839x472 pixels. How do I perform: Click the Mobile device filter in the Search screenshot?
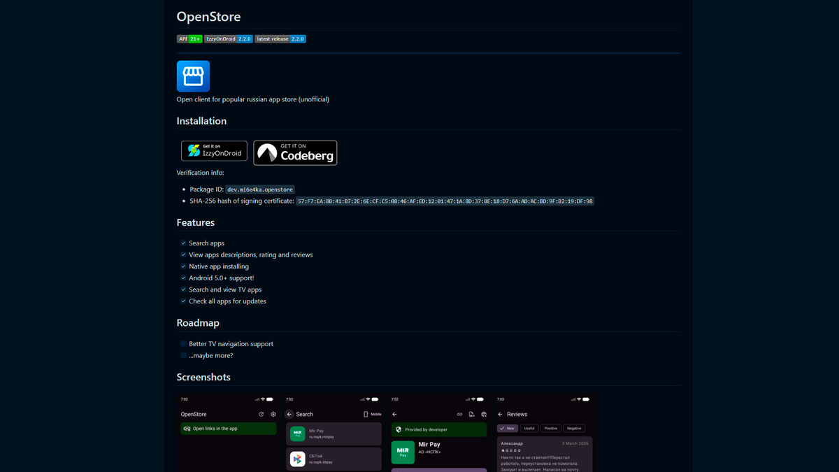[373, 415]
